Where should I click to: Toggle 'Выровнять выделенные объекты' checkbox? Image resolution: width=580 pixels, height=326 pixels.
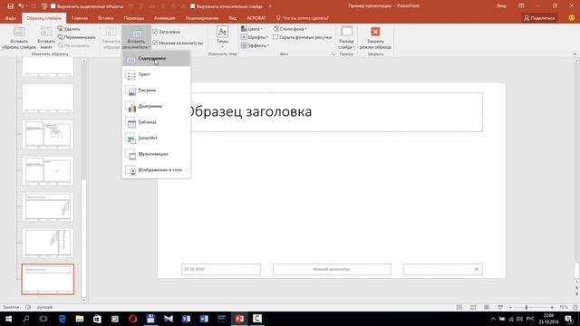coord(53,6)
